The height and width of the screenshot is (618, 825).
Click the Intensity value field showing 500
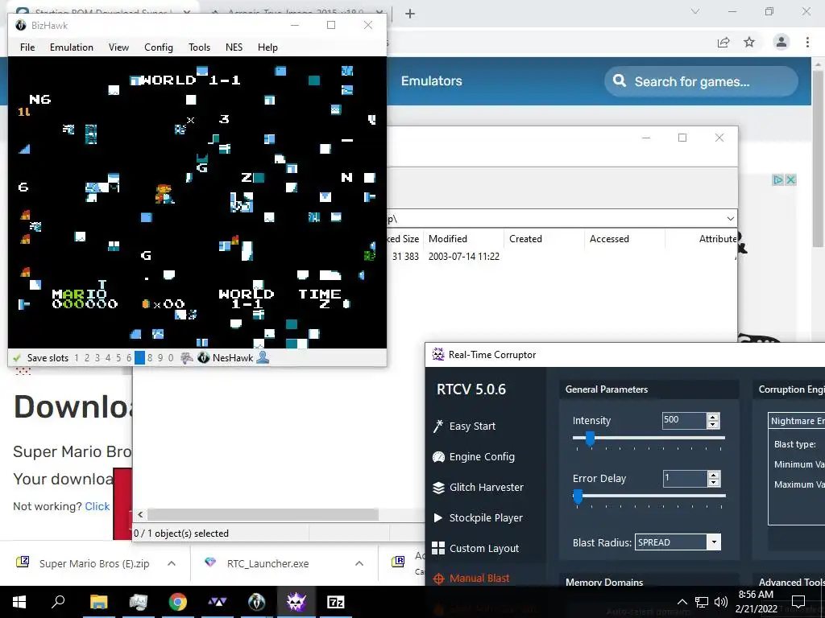point(684,420)
